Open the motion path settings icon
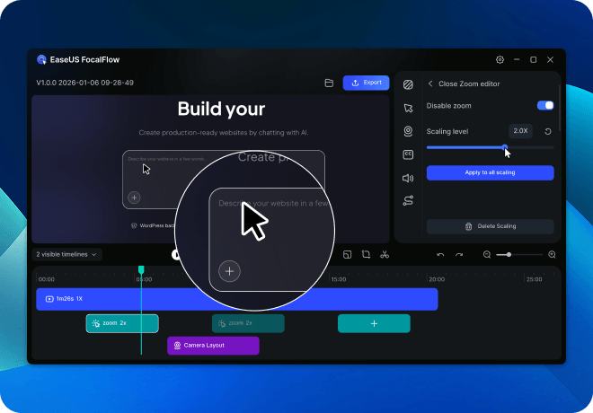The image size is (593, 413). pyautogui.click(x=408, y=201)
